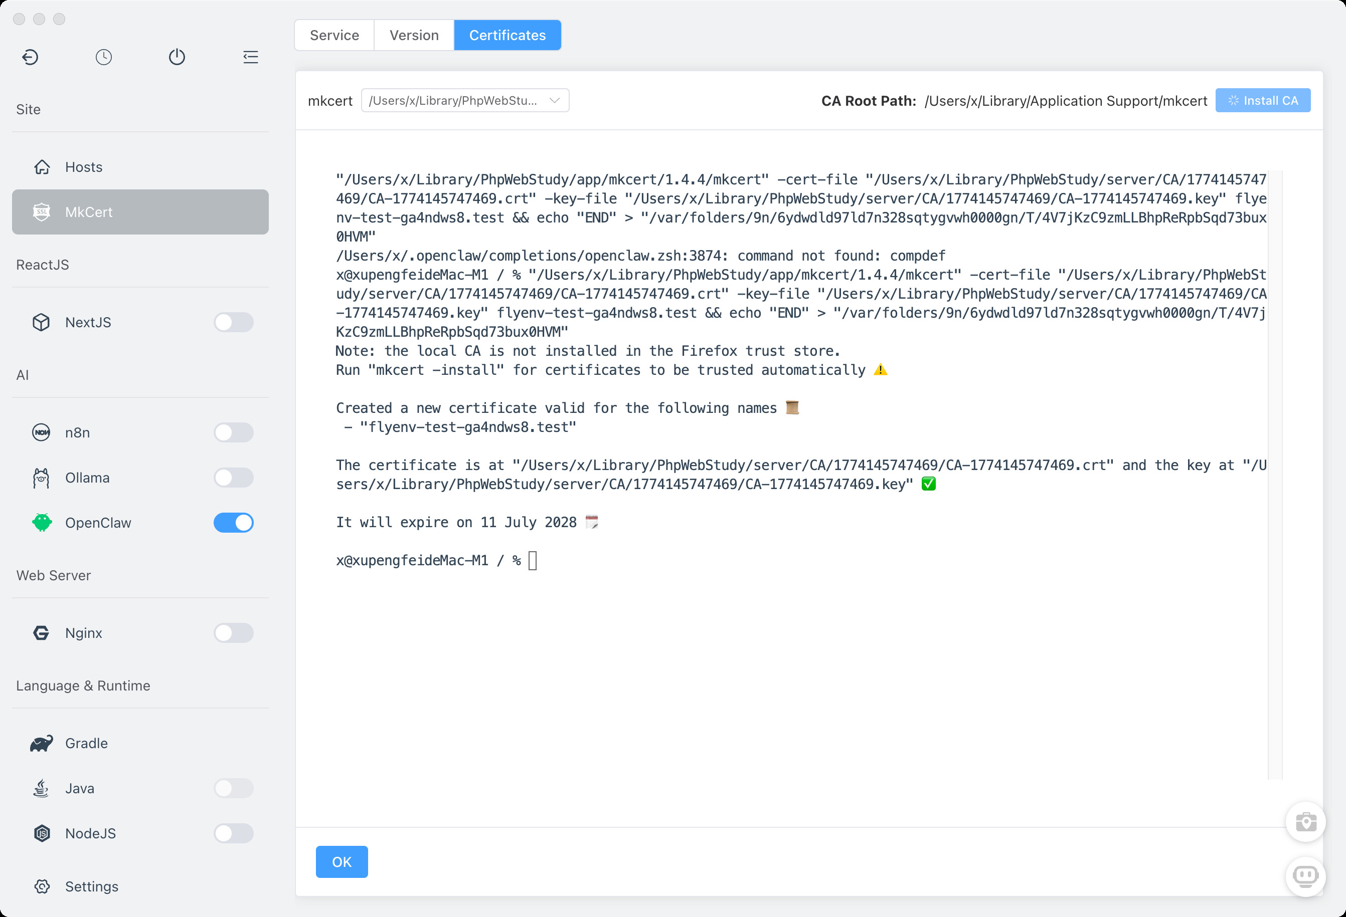Open Settings gear in sidebar
This screenshot has width=1346, height=917.
pos(91,886)
